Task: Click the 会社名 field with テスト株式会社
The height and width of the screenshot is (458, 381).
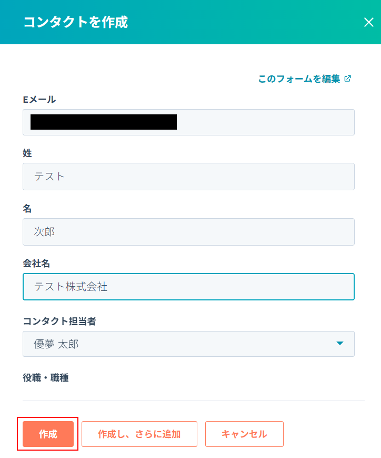Action: pyautogui.click(x=188, y=287)
